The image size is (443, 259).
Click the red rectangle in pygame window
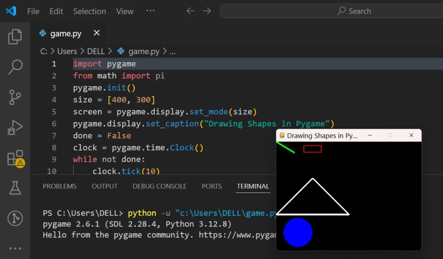coord(312,149)
